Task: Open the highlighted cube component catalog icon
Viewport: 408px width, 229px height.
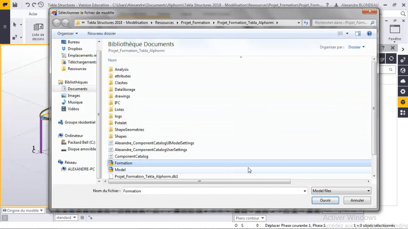Action: [x=403, y=102]
